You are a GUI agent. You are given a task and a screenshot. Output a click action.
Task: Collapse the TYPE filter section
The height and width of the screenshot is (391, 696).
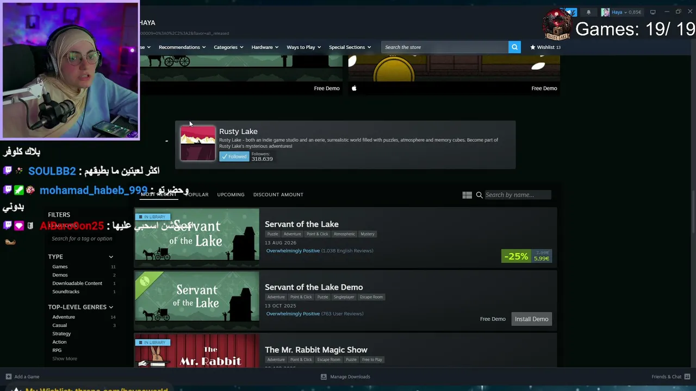[x=111, y=257]
